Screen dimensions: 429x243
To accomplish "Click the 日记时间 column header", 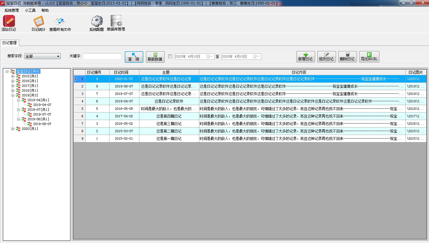I will click(124, 72).
